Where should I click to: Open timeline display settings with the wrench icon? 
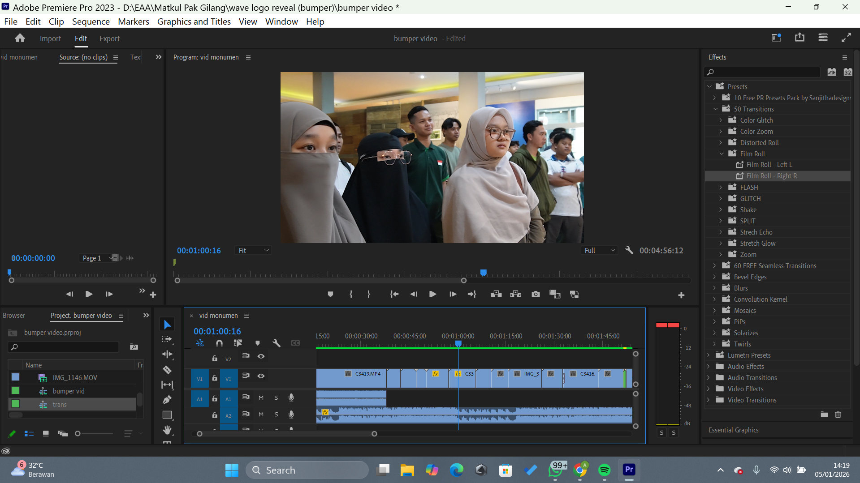point(277,343)
